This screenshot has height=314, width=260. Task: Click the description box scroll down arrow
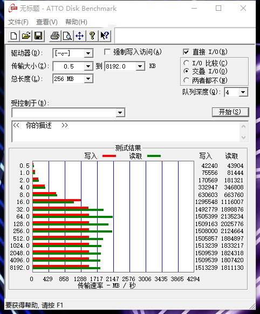244,138
